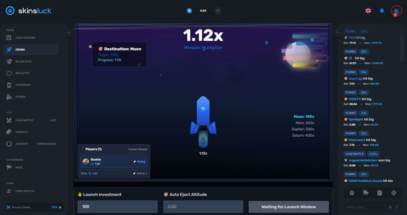Click the Earn With Us link
This screenshot has height=215, width=407.
point(25,191)
